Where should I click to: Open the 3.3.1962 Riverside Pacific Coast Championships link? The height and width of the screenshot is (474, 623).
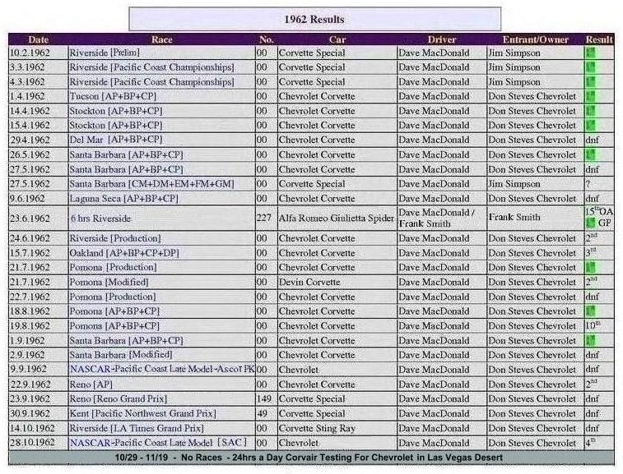[151, 67]
